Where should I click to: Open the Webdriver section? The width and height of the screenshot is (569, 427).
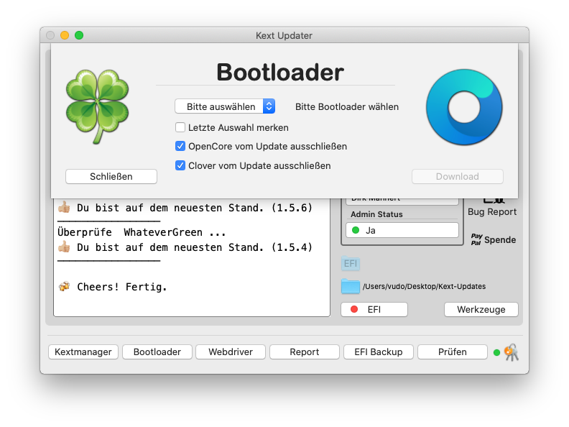(231, 352)
